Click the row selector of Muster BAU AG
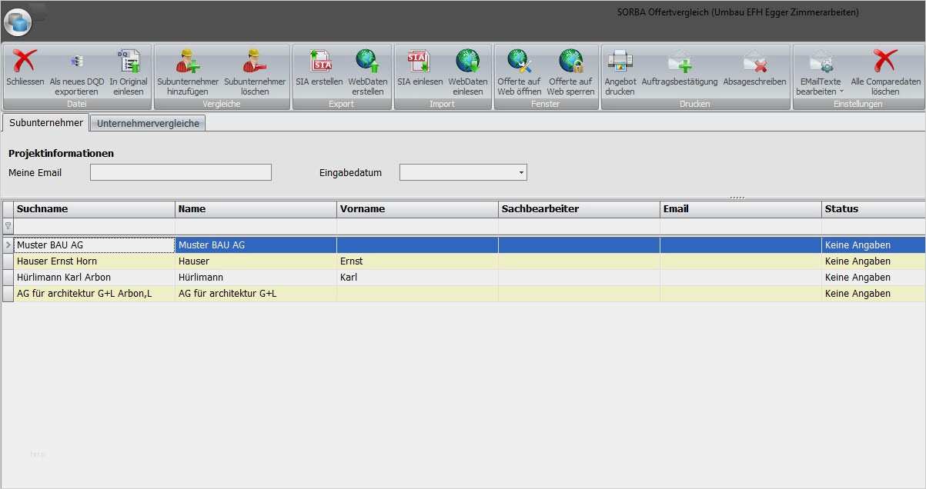This screenshot has width=926, height=489. point(8,244)
